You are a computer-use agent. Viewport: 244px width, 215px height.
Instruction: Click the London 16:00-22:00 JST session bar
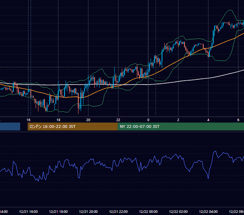pos(72,126)
